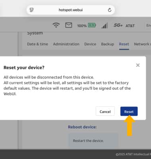Open the page settings icon in address bar
The image size is (151, 159).
(31, 10)
